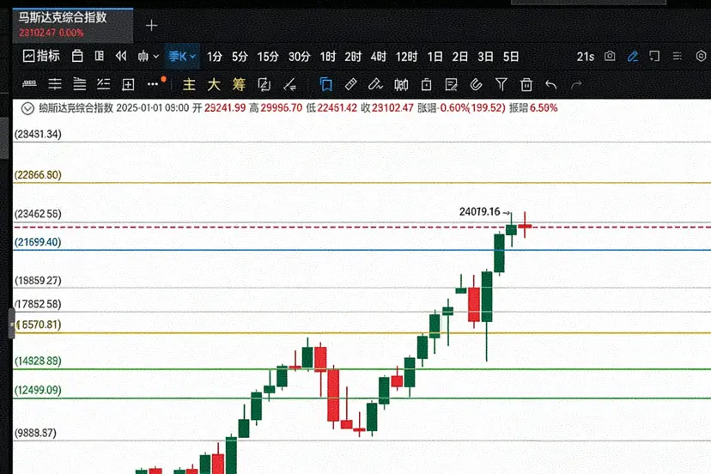
Task: Select the 2日 timeframe
Action: click(459, 57)
